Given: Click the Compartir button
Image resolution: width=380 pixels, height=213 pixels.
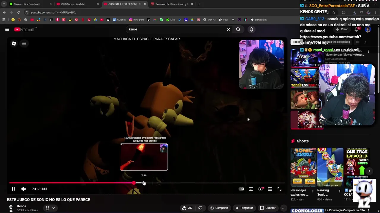Looking at the screenshot, I should pyautogui.click(x=219, y=208).
